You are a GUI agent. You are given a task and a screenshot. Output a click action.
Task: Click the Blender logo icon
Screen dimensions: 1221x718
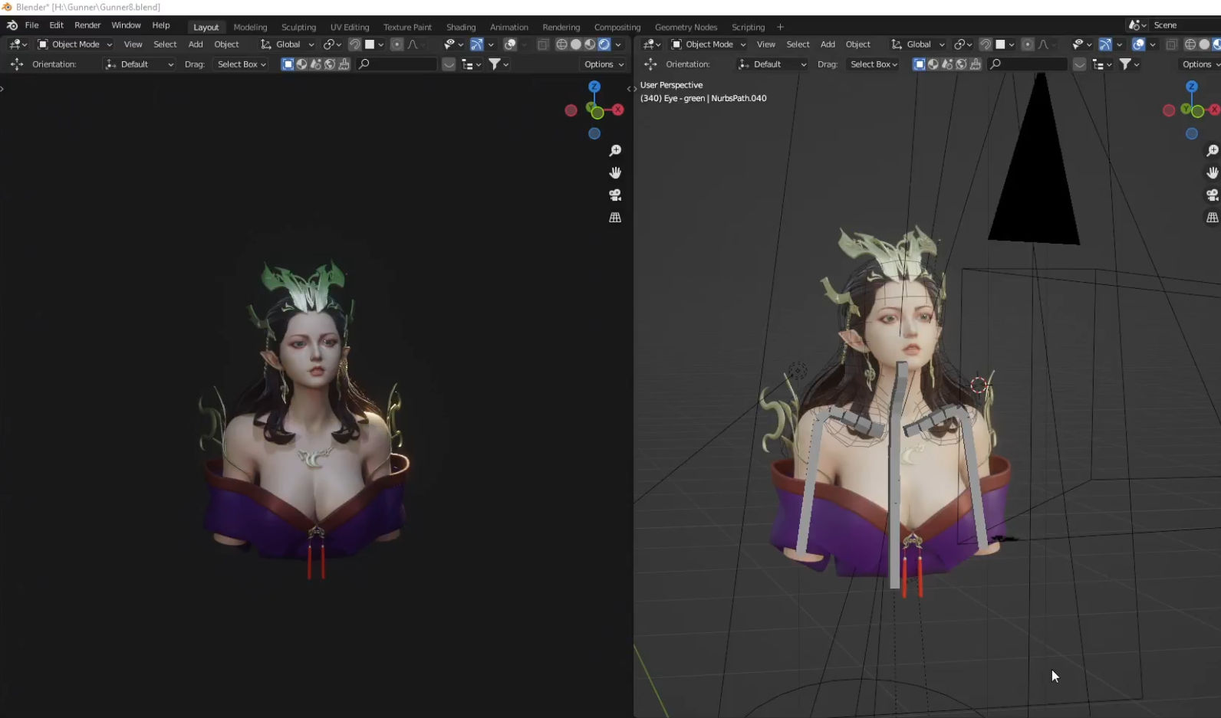click(12, 25)
